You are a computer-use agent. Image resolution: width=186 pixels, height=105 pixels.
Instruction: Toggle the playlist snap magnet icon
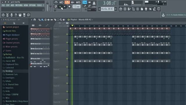click(x=35, y=20)
